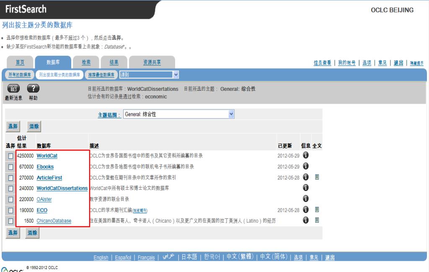
Task: Click full-text icon for ChicanoDatabase
Action: click(317, 221)
